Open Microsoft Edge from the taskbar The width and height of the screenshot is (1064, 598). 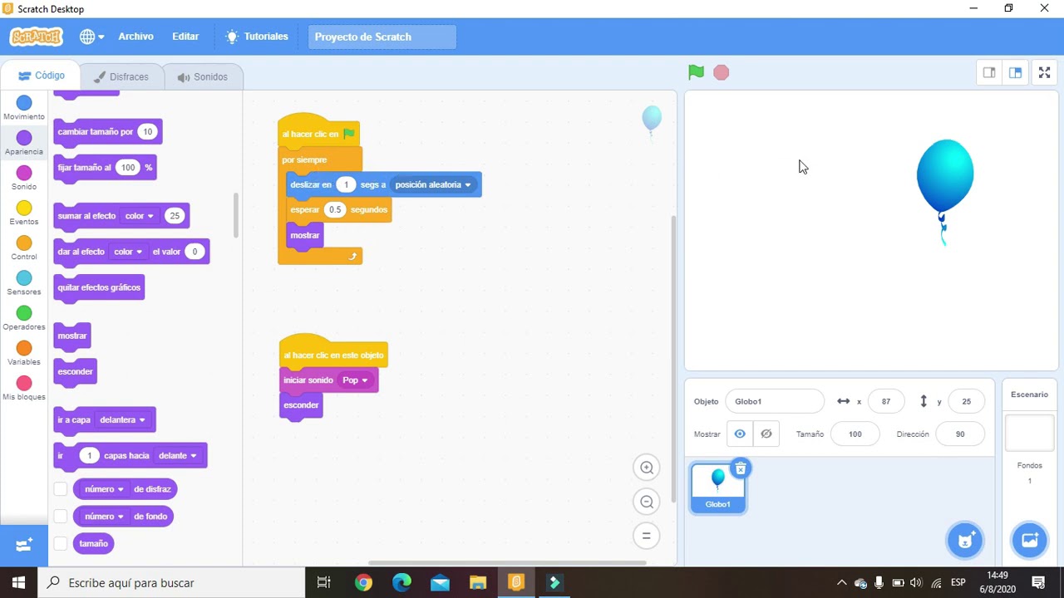tap(401, 582)
